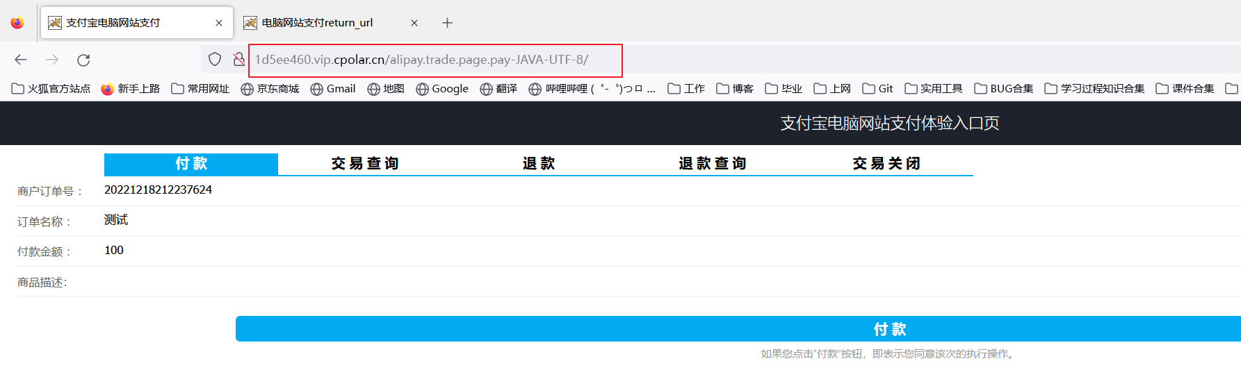Reload the page with refresh icon
Screen dimensions: 1241x386
click(x=83, y=60)
